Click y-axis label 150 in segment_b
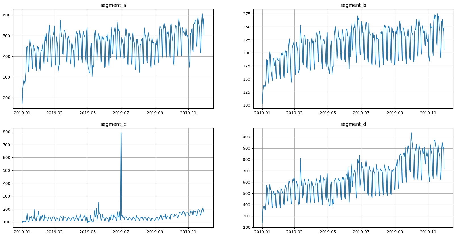456x237 pixels. [247, 79]
